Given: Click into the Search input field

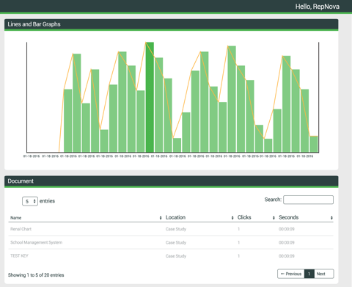Looking at the screenshot, I should pyautogui.click(x=308, y=200).
